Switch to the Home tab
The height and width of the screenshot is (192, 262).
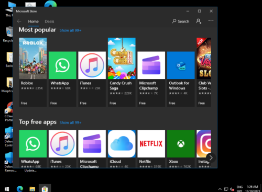[x=34, y=21]
